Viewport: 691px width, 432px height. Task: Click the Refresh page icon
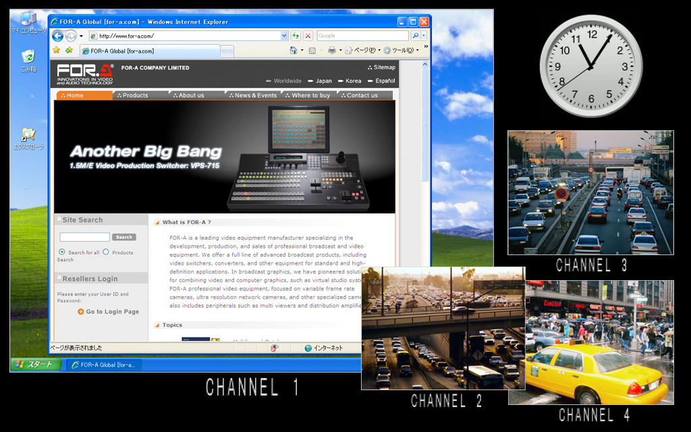tap(296, 36)
